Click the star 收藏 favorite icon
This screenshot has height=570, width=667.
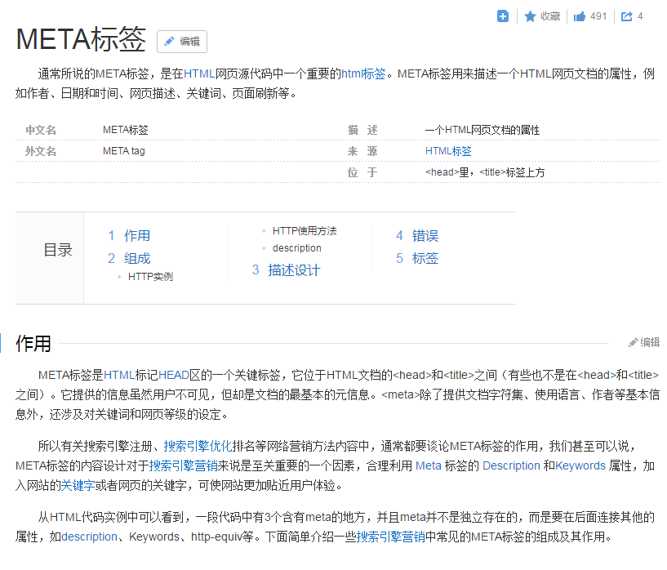tap(542, 16)
